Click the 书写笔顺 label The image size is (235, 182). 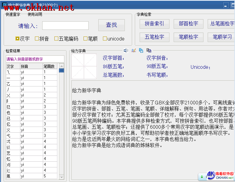(157, 75)
